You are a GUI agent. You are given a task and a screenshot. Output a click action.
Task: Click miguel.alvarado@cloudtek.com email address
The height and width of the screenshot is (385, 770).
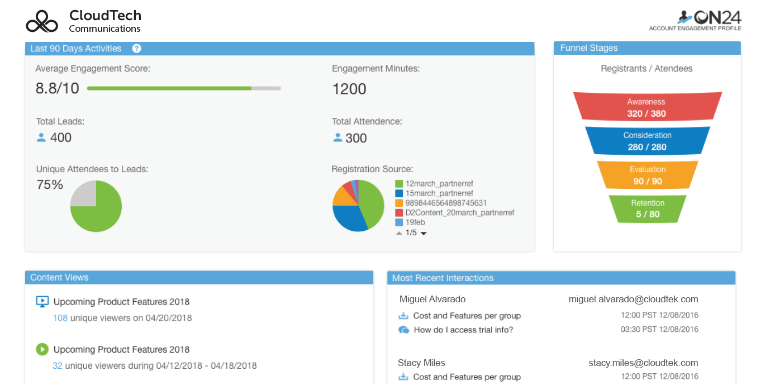tap(633, 299)
